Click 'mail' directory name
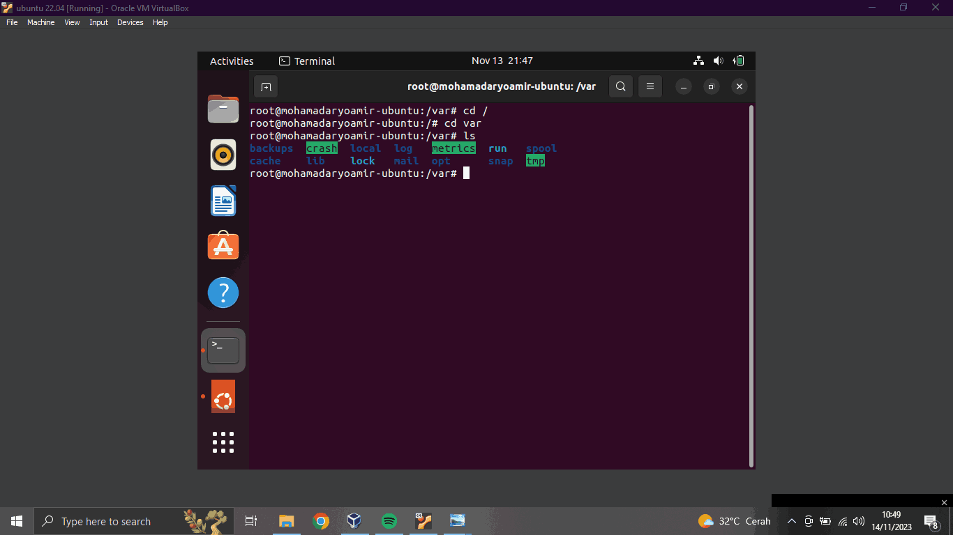The height and width of the screenshot is (535, 953). (407, 161)
